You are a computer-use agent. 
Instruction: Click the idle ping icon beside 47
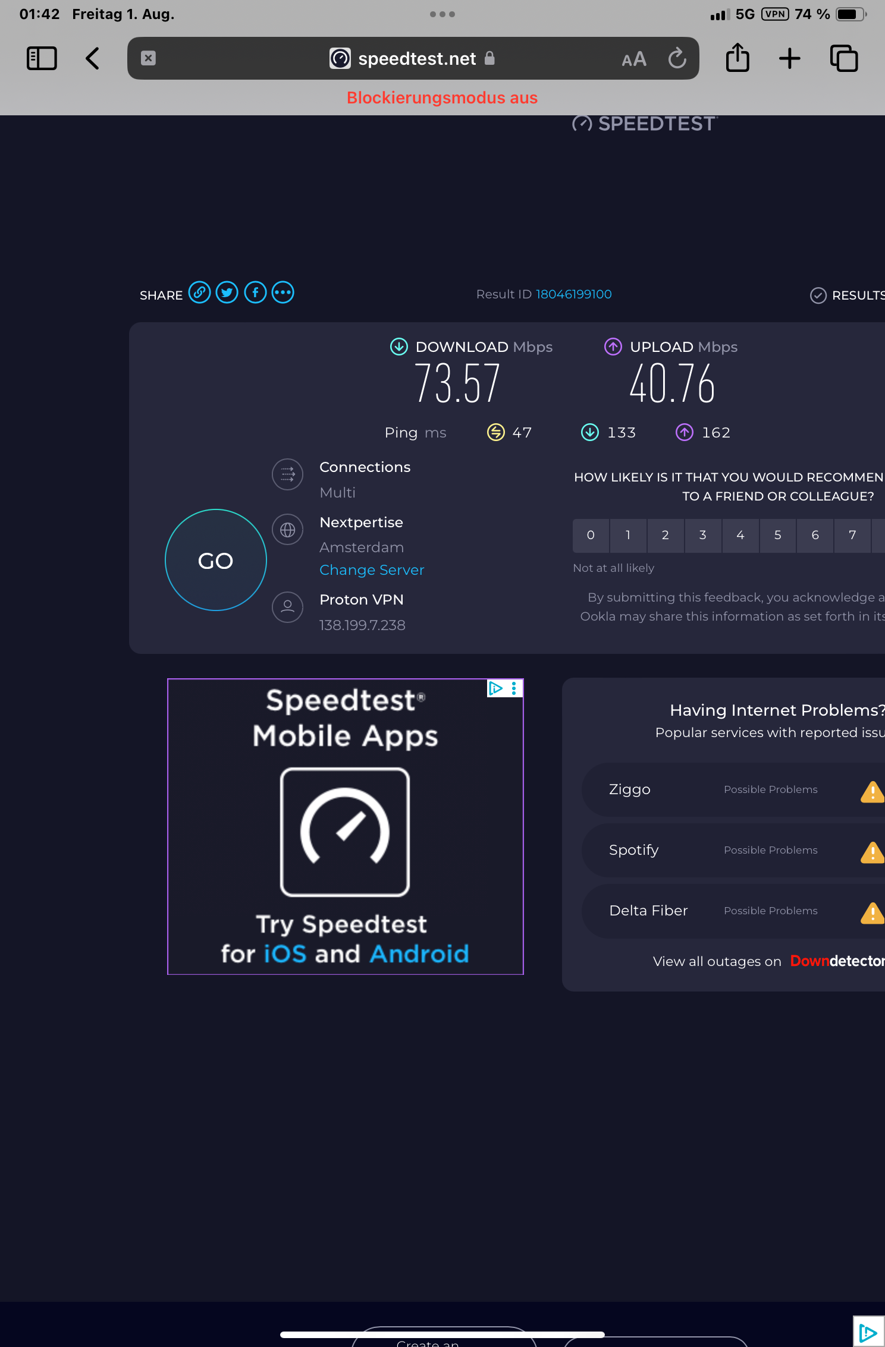tap(496, 432)
